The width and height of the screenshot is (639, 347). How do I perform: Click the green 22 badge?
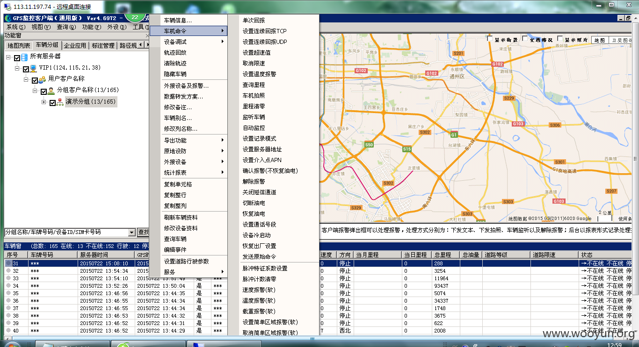(x=135, y=18)
